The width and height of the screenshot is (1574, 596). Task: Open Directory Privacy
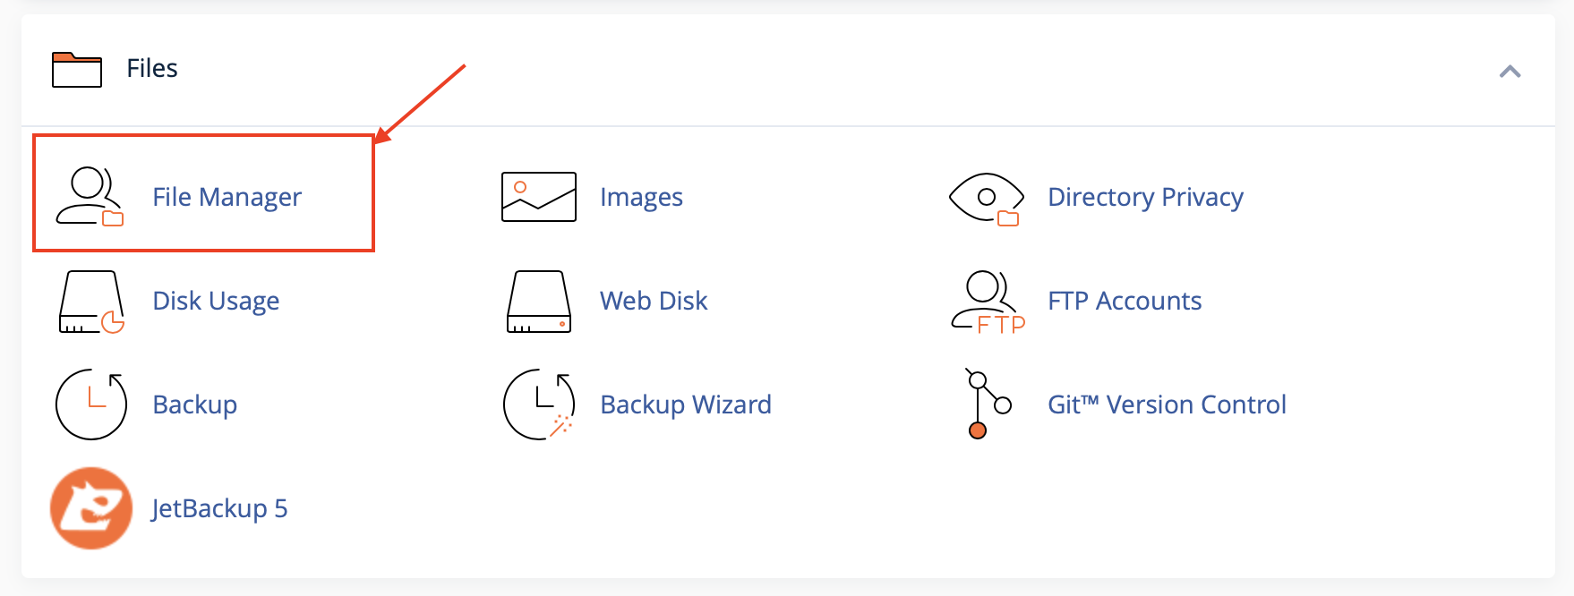pos(1144,197)
